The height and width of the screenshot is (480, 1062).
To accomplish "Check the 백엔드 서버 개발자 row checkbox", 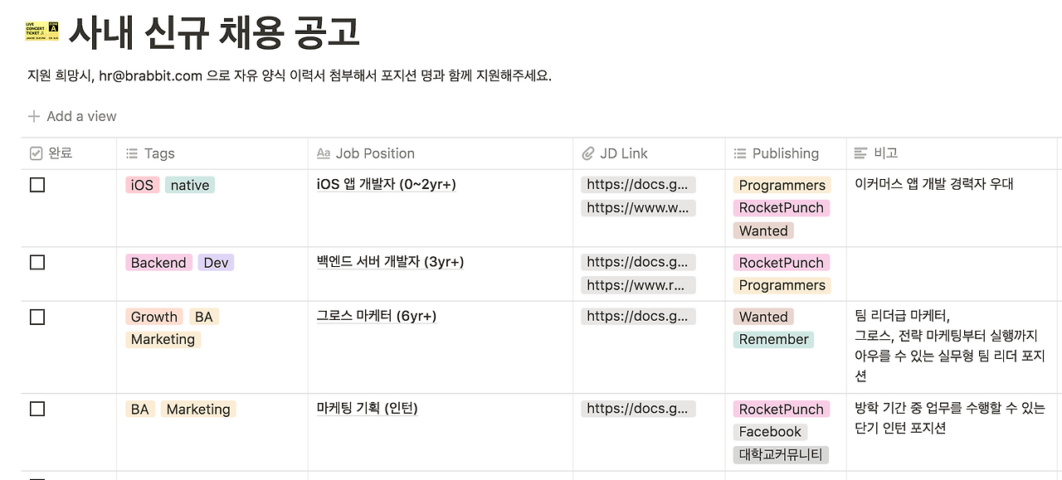I will point(37,260).
